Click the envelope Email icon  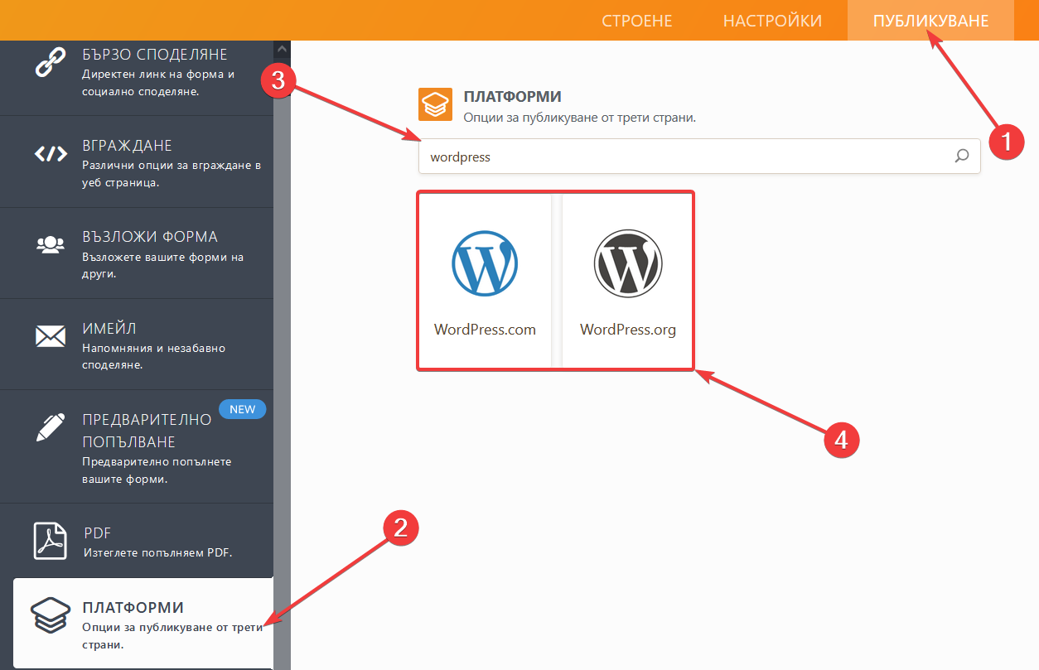50,335
